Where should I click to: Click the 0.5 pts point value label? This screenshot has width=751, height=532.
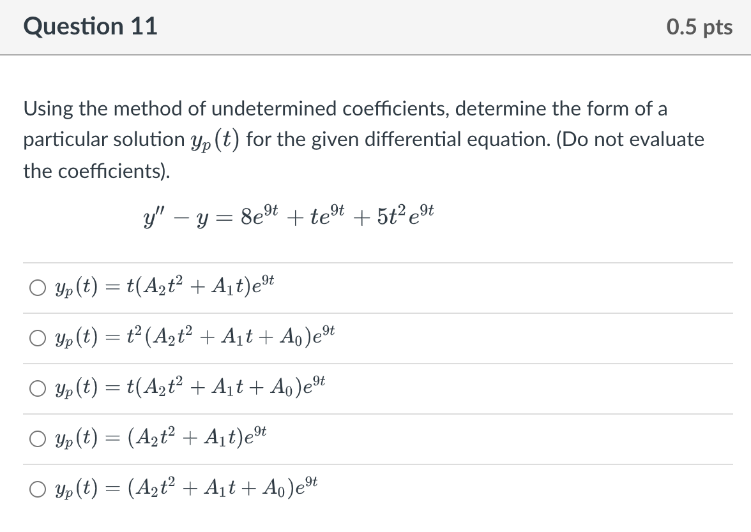(700, 27)
